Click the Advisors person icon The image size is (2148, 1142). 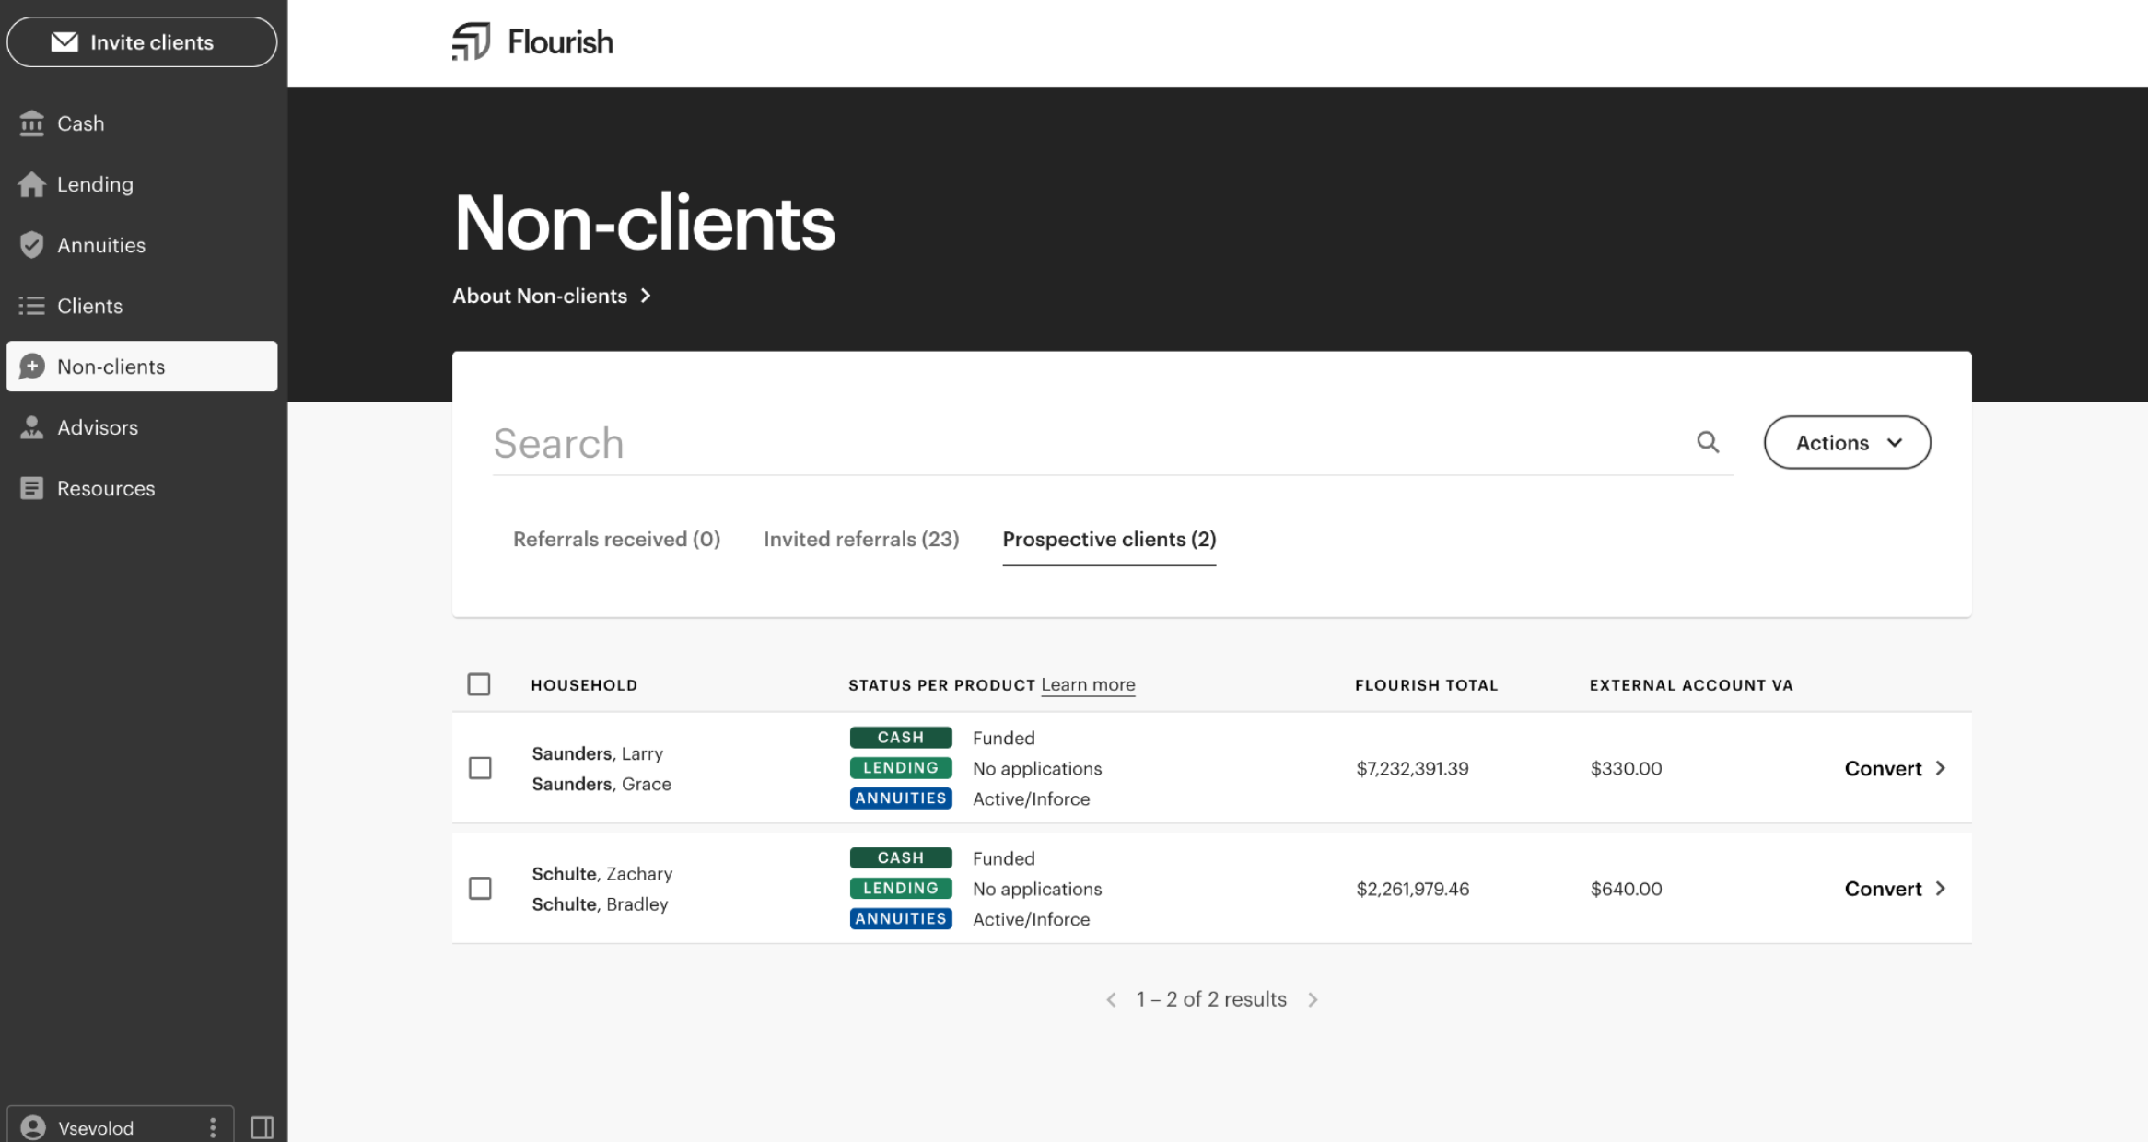[31, 426]
